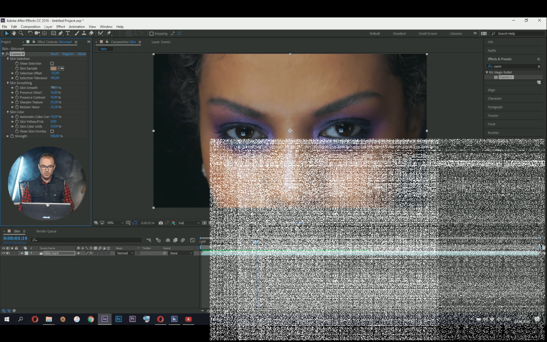Open the Skin Sample color swatch
This screenshot has width=547, height=342.
(x=53, y=68)
